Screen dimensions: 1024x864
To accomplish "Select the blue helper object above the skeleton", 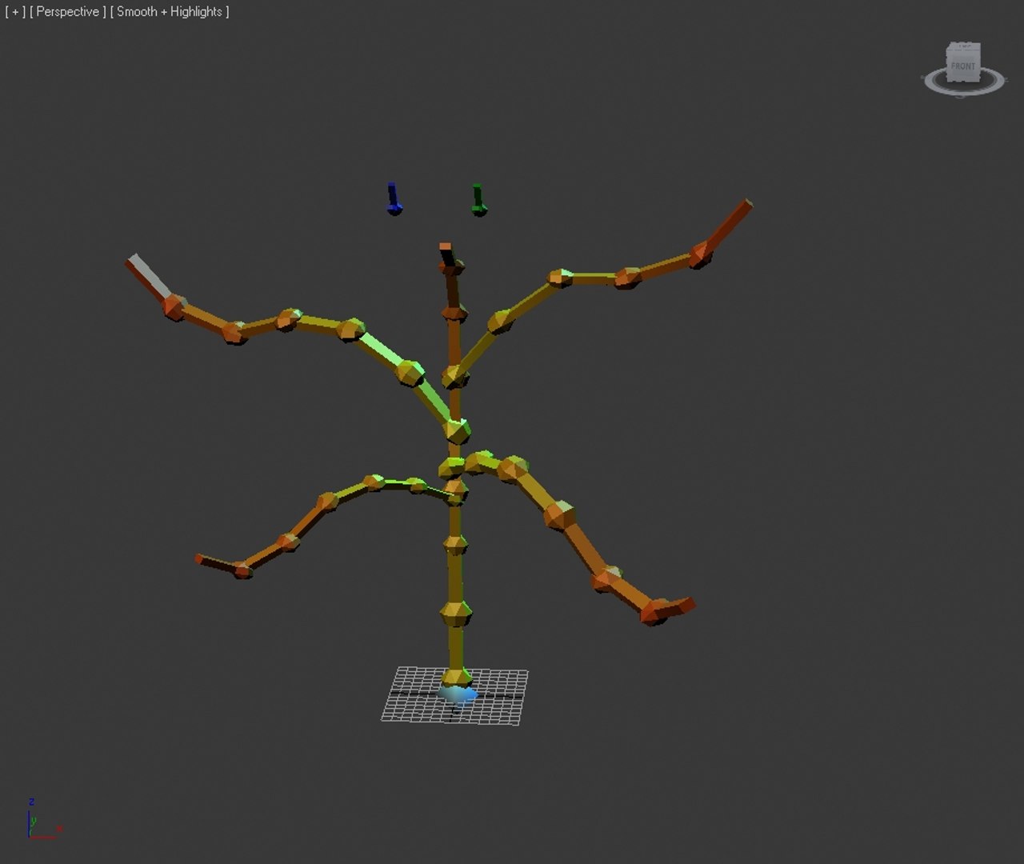I will 394,198.
